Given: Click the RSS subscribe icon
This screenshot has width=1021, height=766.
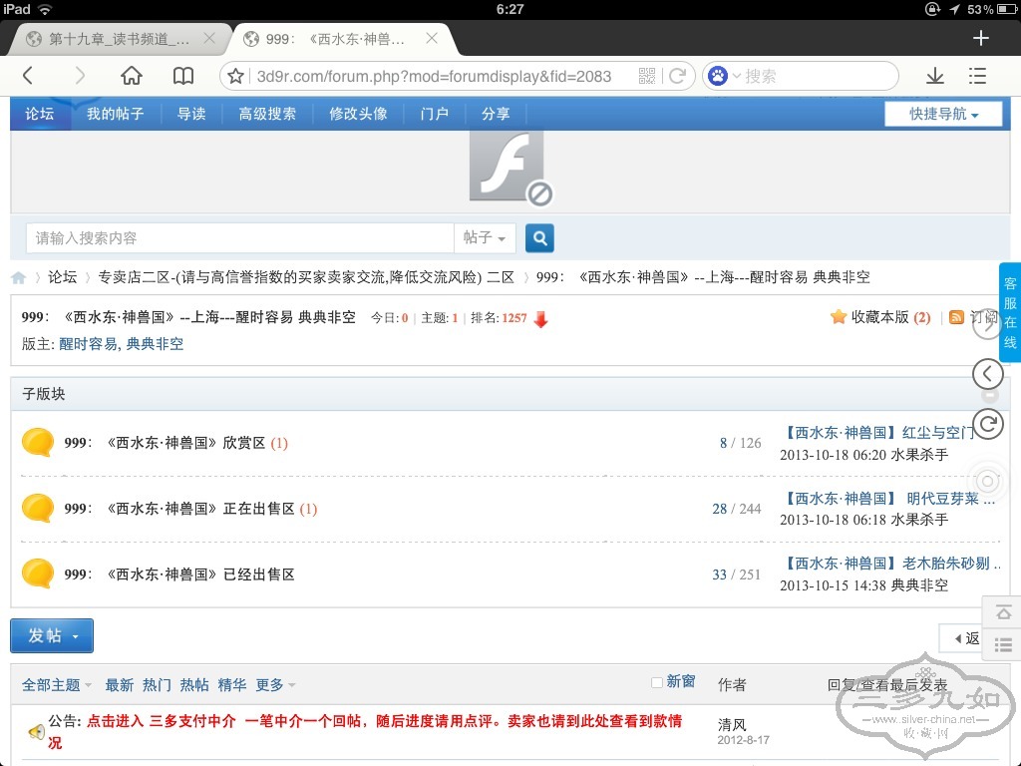Looking at the screenshot, I should tap(956, 317).
